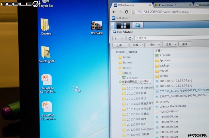Open the 上傳 upload dropdown
This screenshot has width=209, height=138.
click(120, 45)
